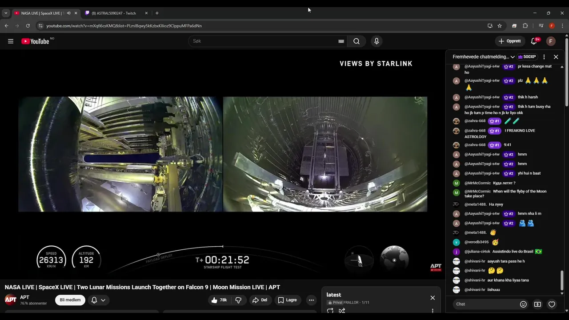569x320 pixels.
Task: Open the screenshot extension icon in toolbar
Action: [x=514, y=26]
